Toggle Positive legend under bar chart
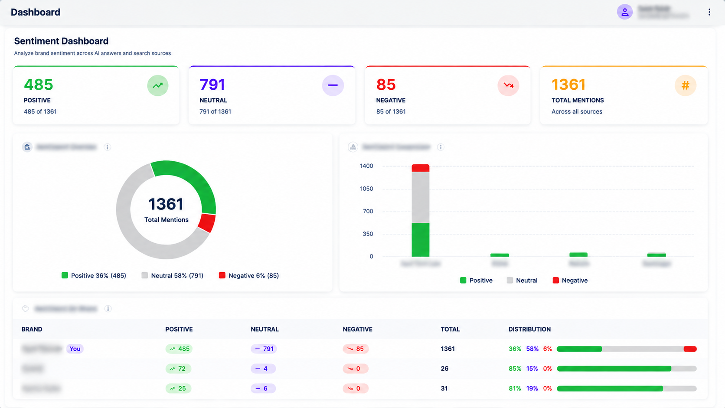Image resolution: width=725 pixels, height=408 pixels. point(476,281)
